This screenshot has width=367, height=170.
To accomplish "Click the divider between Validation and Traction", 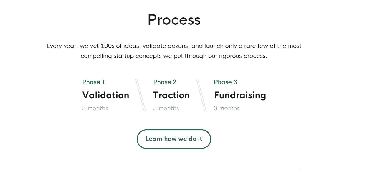I will click(140, 95).
